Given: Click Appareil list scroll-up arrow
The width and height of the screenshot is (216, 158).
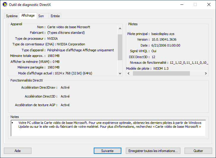Looking at the screenshot, I should tap(120, 28).
